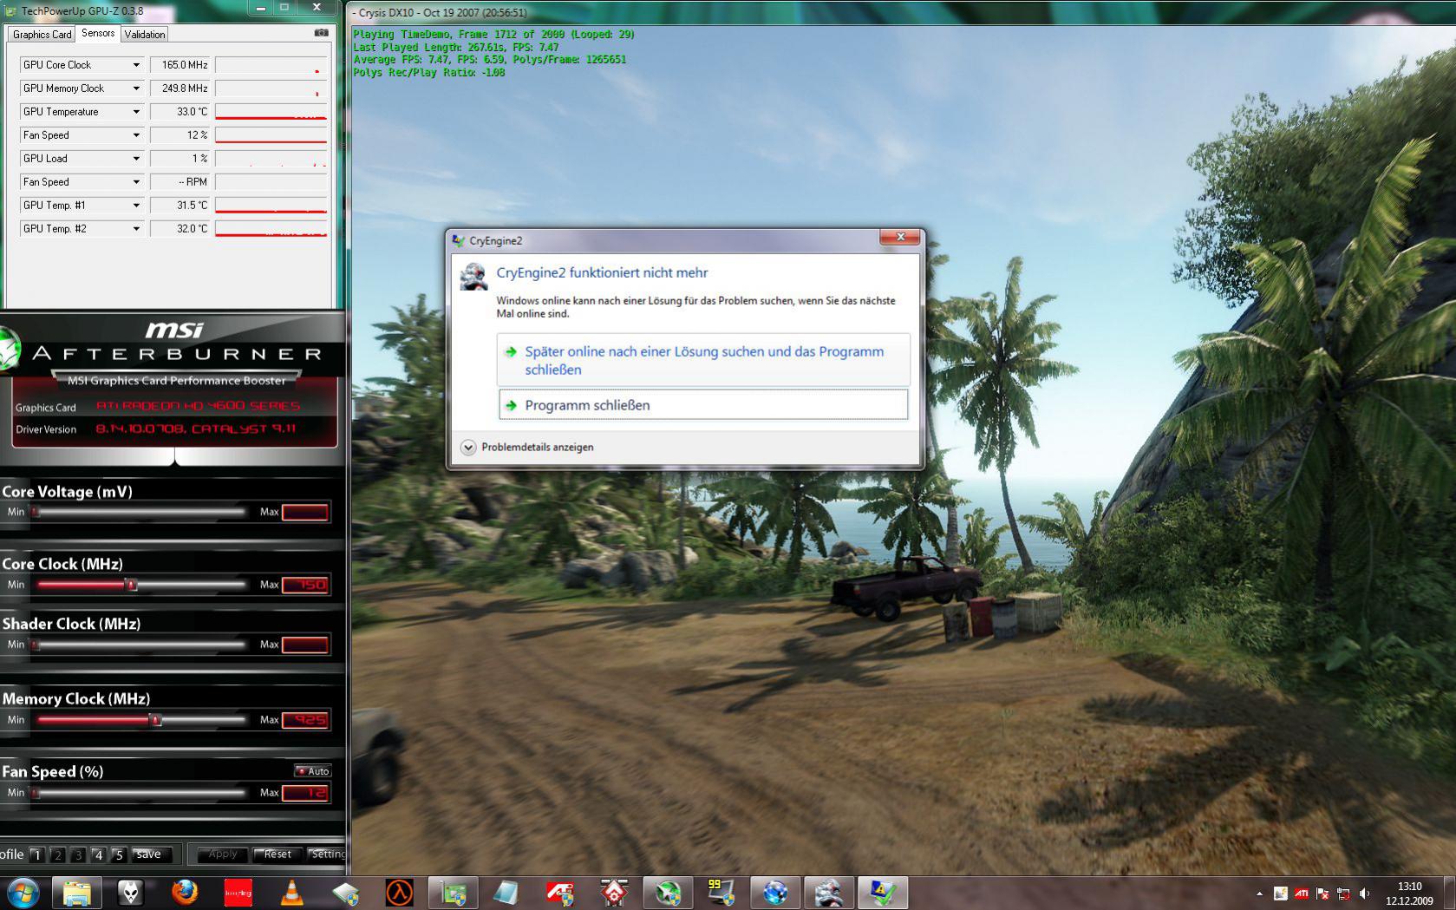Expand Problemdetails anzeigen in crash dialog
This screenshot has height=910, width=1456.
tap(527, 447)
